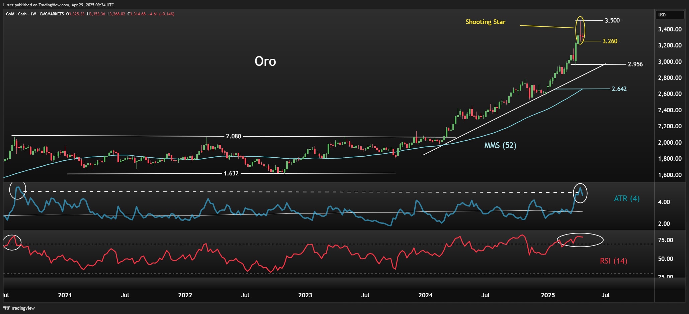Click 2,200.00 on the price axis
Screen dimensions: 689x314
670,126
